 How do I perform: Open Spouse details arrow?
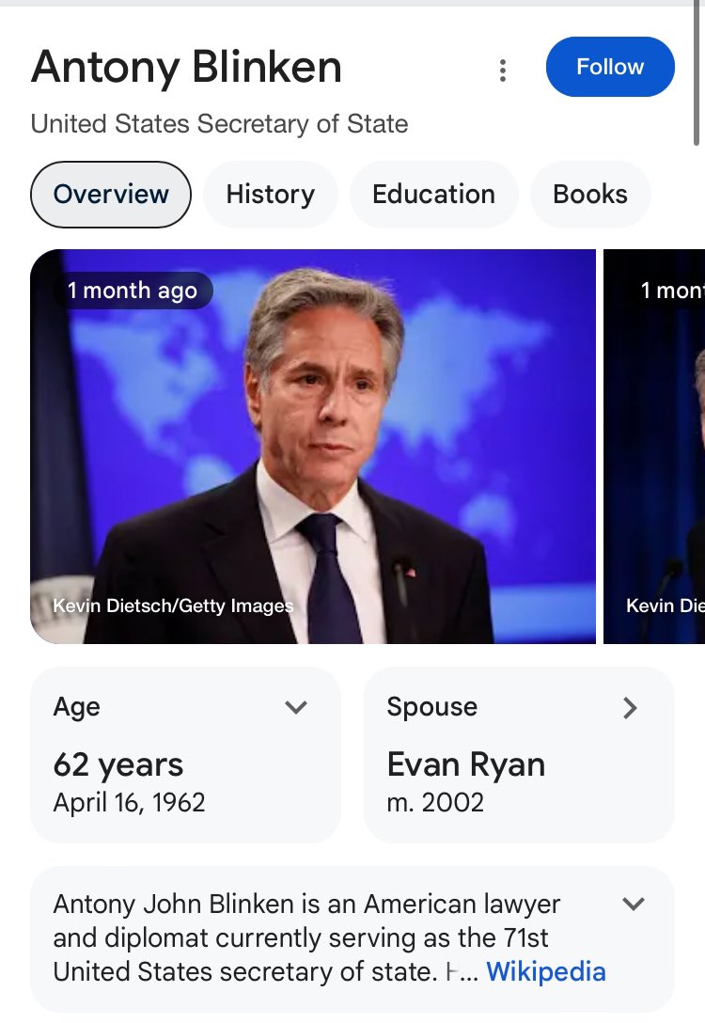(x=630, y=707)
